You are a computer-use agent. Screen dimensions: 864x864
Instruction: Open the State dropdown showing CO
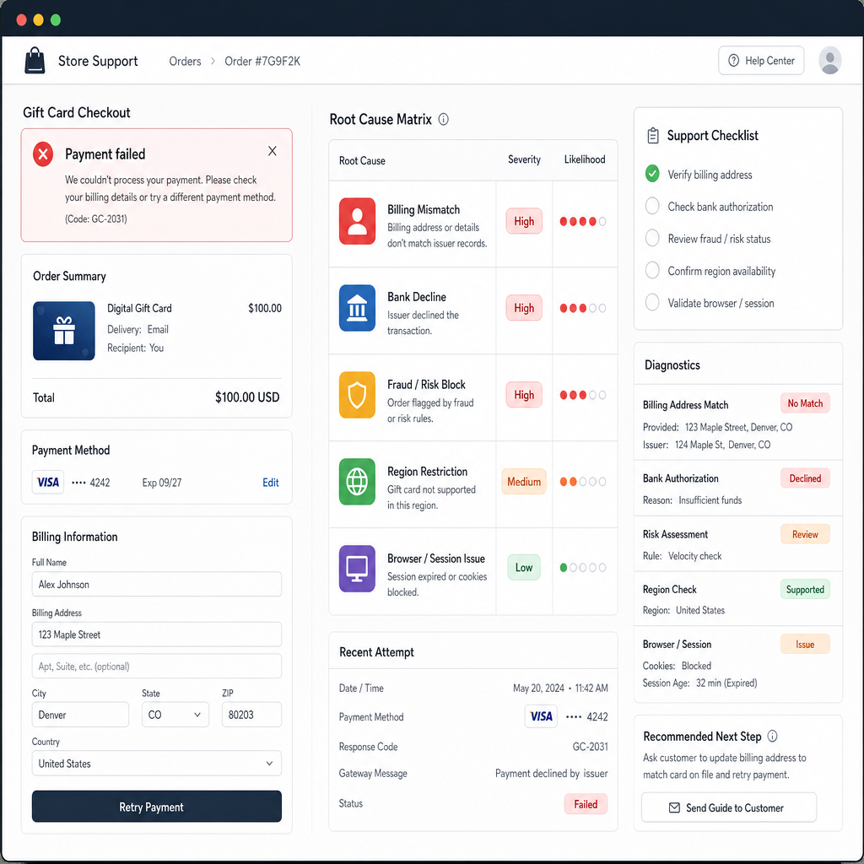(x=175, y=715)
